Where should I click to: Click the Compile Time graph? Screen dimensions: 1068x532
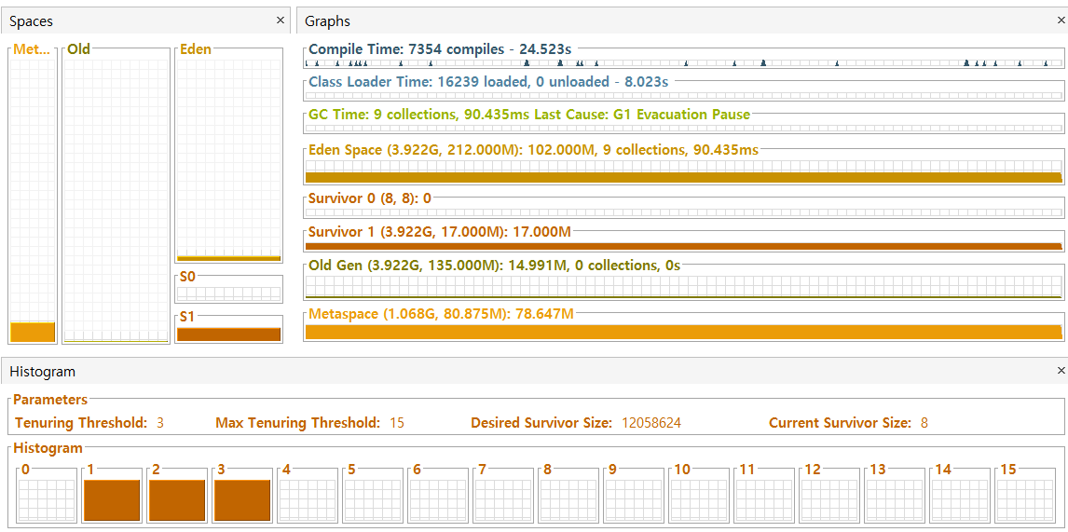point(683,62)
